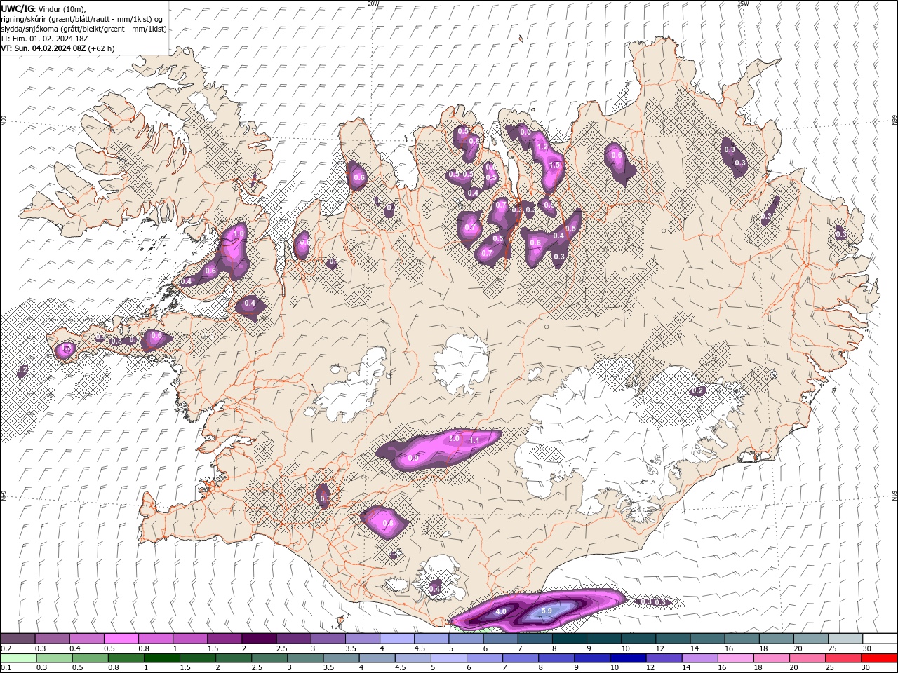Click the 1.1 value in the south-central snow band
Viewport: 898px width, 673px height.
click(474, 440)
